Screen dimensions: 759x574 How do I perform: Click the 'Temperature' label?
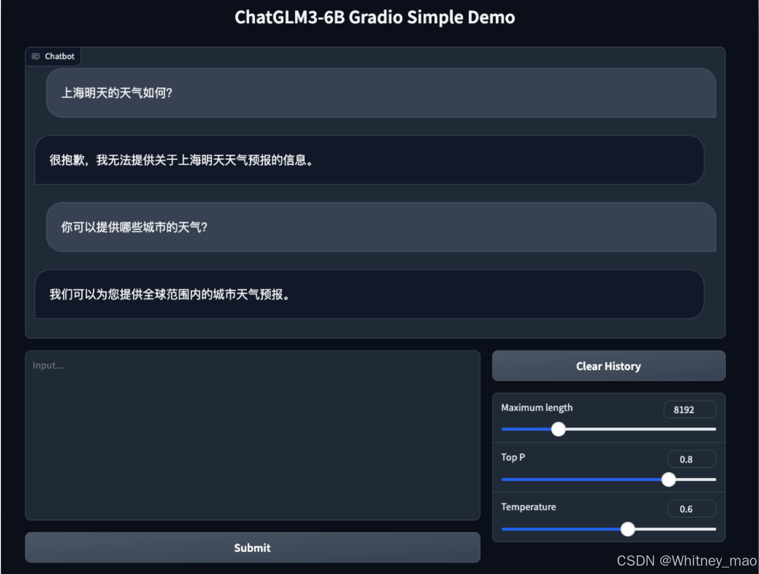pyautogui.click(x=528, y=507)
